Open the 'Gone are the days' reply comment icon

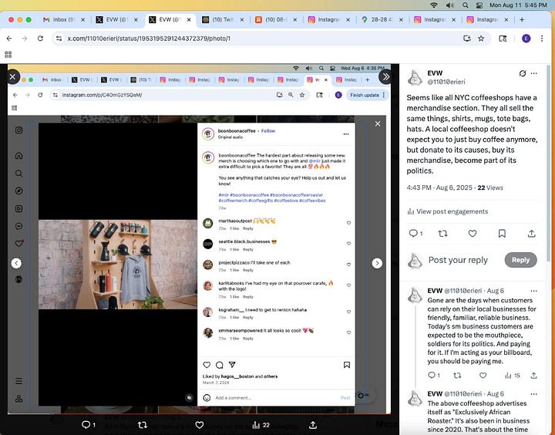click(x=433, y=376)
